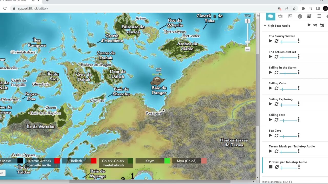328x184 pixels.
Task: Click the Kratoc-Archak player nameplate
Action: [40, 163]
